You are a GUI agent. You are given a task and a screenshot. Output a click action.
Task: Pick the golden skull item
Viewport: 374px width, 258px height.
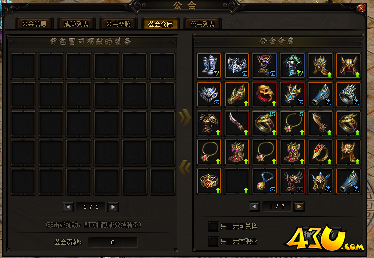tap(265, 94)
